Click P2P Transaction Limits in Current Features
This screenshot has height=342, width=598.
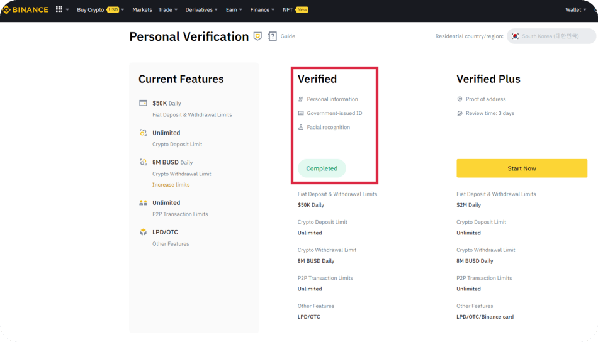(180, 214)
